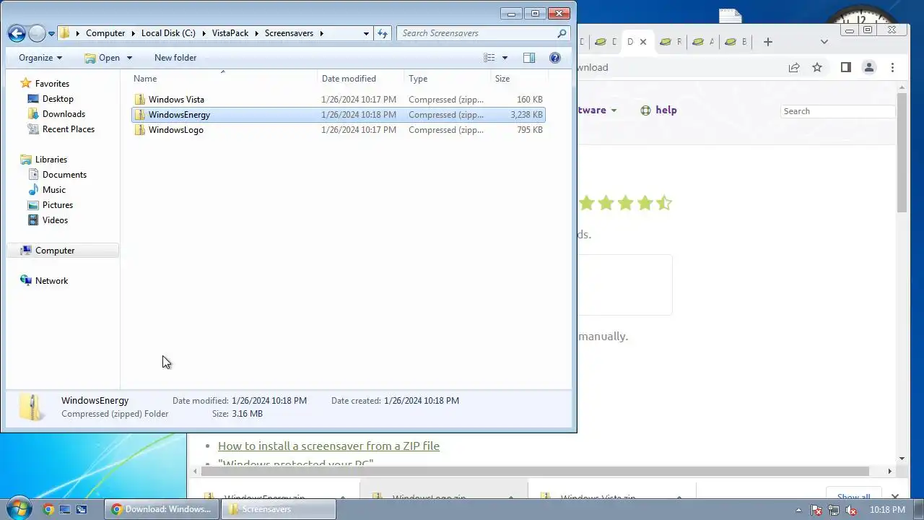
Task: Open Chrome three-dot menu
Action: point(893,67)
